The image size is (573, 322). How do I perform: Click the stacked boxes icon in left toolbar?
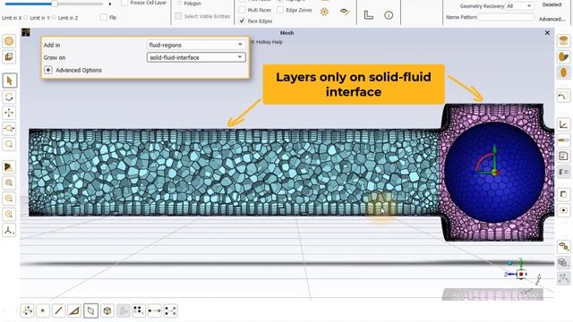[x=9, y=57]
